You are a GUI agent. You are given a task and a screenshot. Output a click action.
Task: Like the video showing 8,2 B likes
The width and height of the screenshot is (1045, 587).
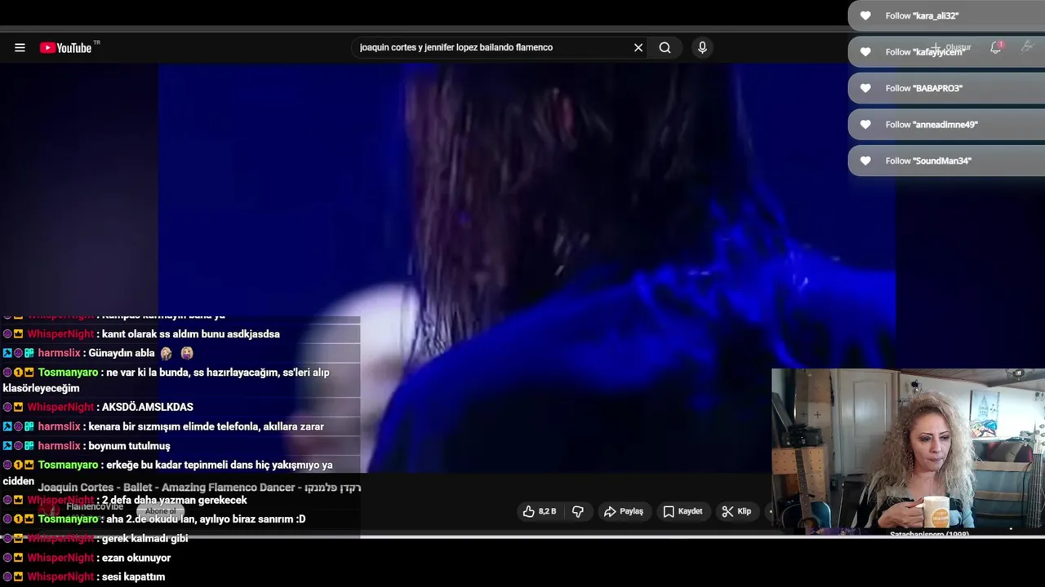coord(540,511)
